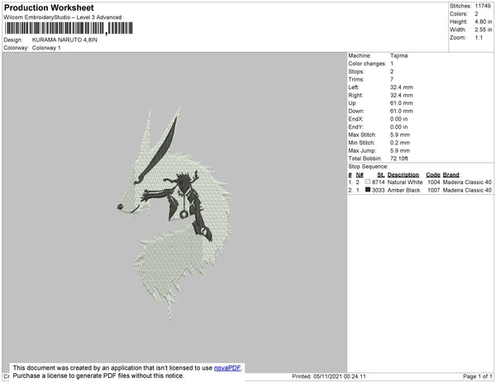The width and height of the screenshot is (496, 383).
Task: Select stitch count 3033 in stop sequence
Action: [379, 190]
